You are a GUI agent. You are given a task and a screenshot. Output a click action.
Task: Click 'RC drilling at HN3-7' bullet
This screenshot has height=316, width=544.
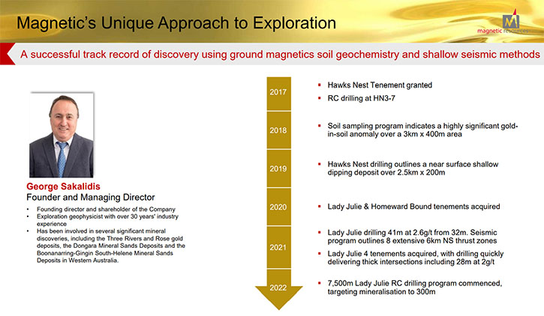coord(361,98)
